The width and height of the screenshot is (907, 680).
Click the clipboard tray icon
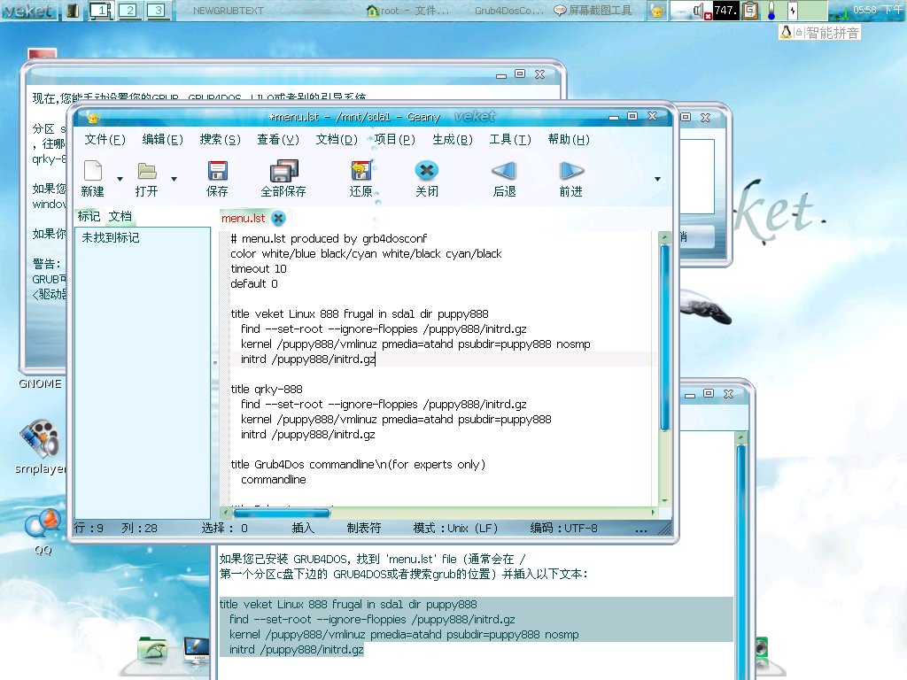[x=750, y=11]
